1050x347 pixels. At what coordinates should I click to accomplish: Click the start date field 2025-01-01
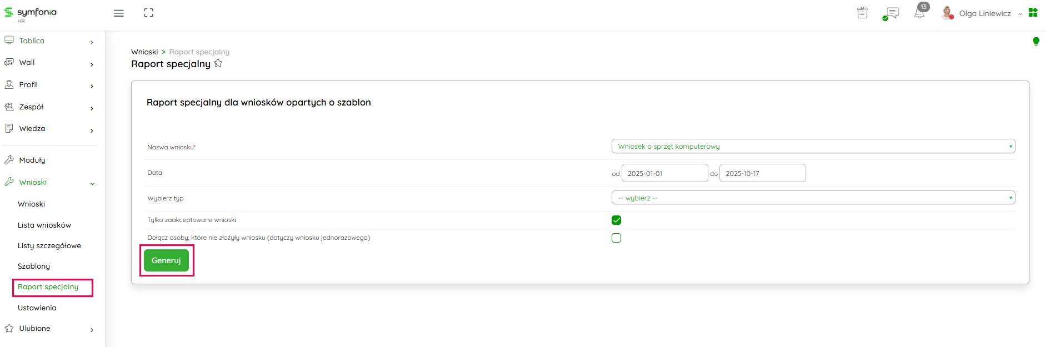(664, 174)
